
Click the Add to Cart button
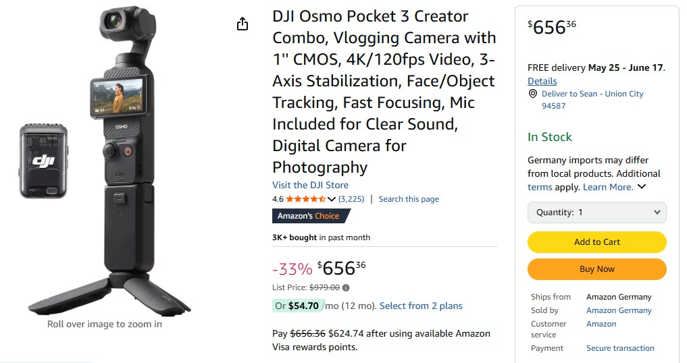596,242
